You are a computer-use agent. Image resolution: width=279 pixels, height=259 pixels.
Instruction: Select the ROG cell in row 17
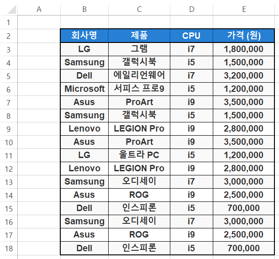pos(139,235)
